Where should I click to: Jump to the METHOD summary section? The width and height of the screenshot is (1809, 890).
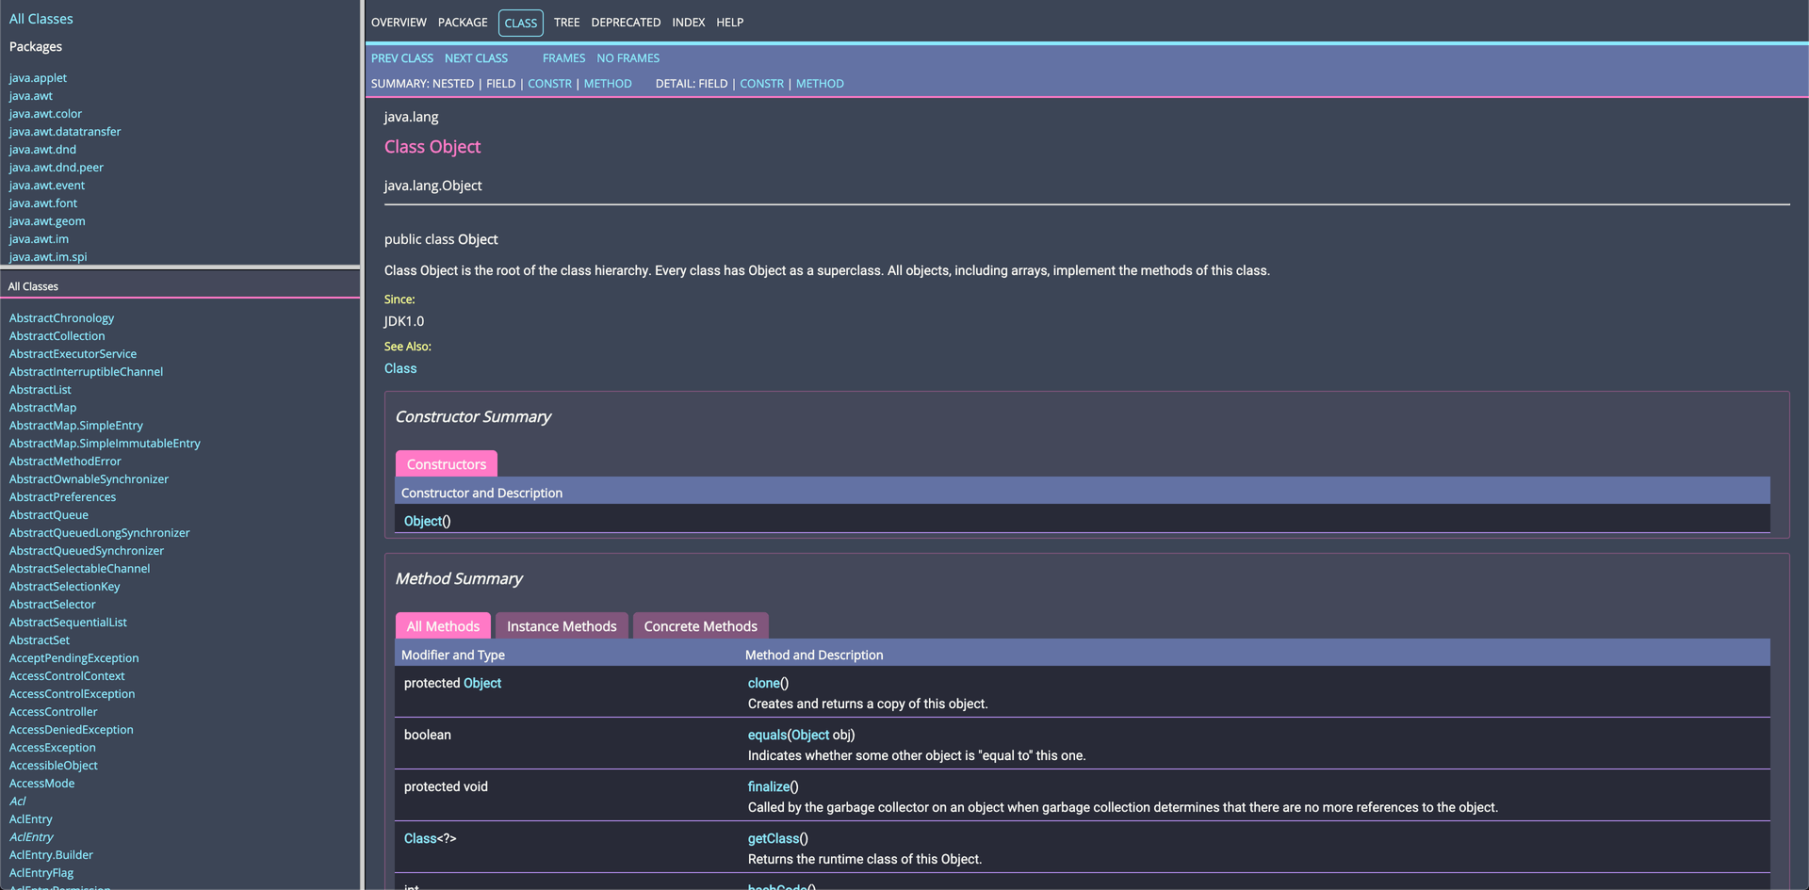(x=608, y=83)
